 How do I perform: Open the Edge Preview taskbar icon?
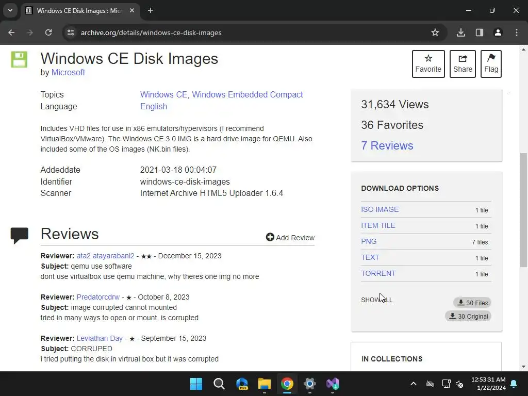(242, 384)
